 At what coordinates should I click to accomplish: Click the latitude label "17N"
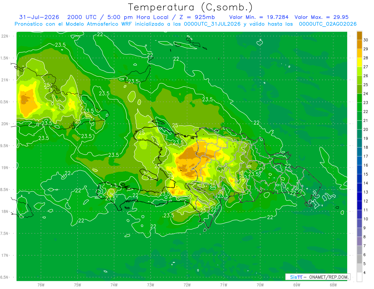[5, 255]
